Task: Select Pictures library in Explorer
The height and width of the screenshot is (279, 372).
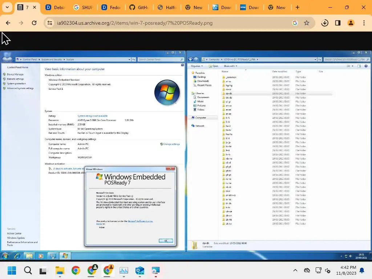Action: [201, 106]
